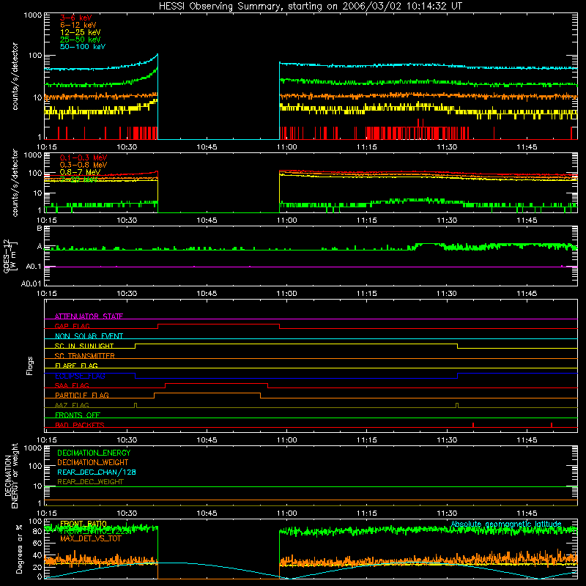Select the red '3-6 keV' legend label

pos(75,18)
